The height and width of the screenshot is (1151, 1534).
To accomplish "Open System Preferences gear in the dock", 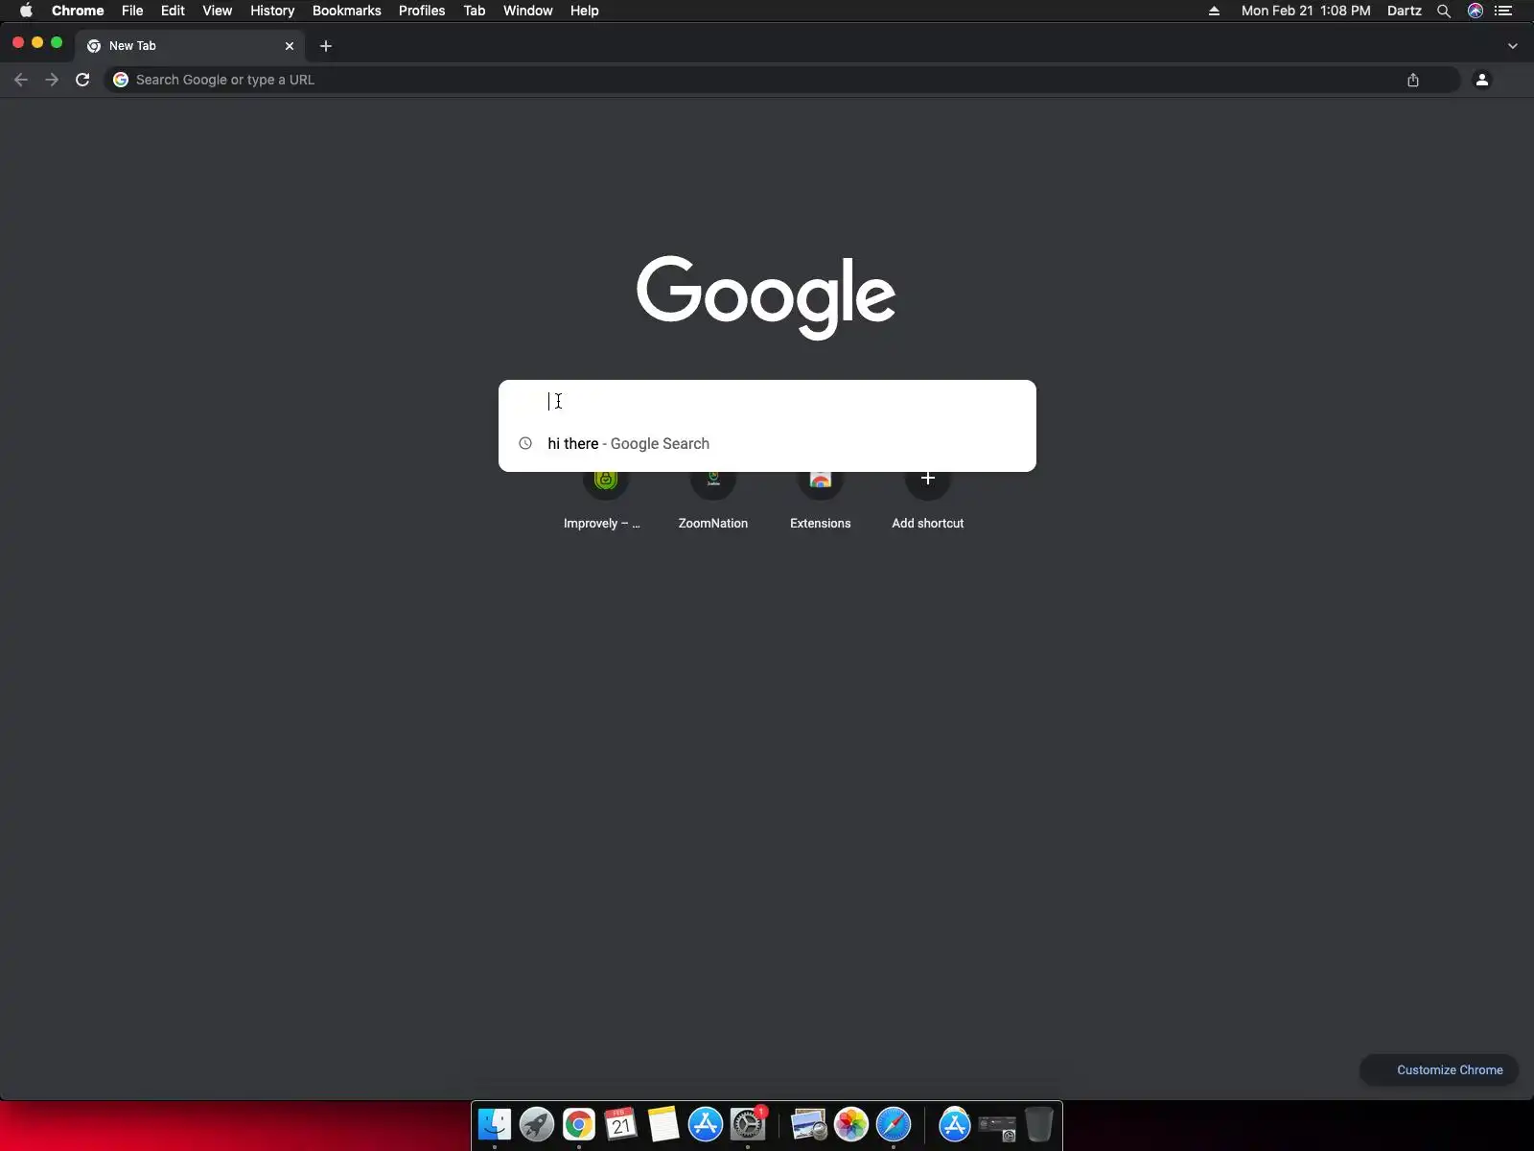I will tap(748, 1124).
